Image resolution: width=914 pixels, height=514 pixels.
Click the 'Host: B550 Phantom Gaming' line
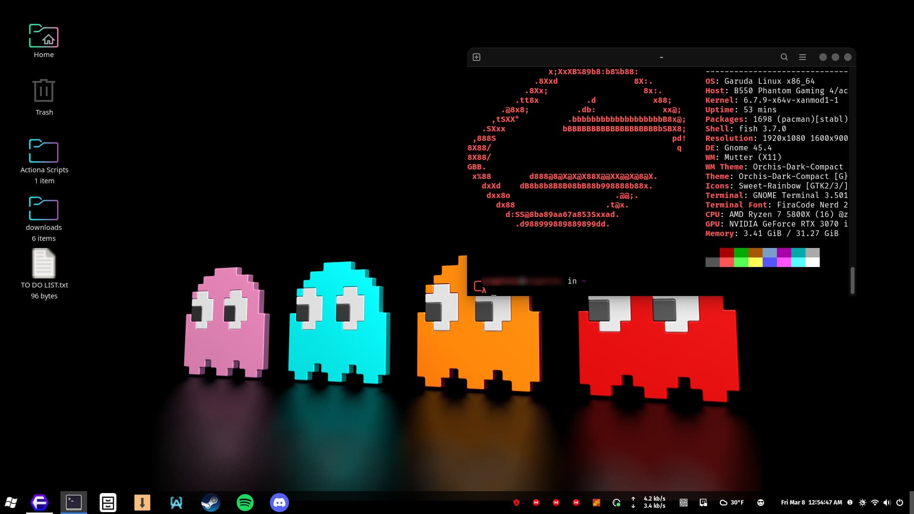776,91
